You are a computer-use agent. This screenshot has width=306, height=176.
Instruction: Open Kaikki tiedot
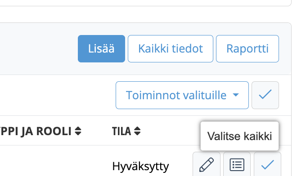point(171,48)
